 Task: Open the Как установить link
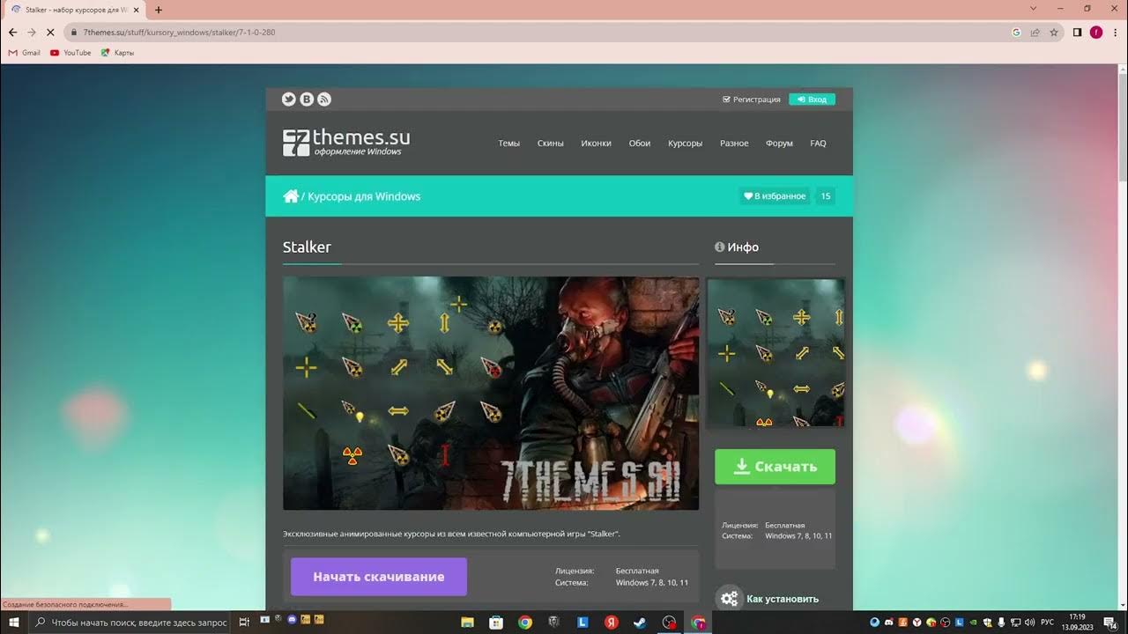click(783, 599)
